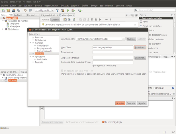Click the Preview Design icon
The height and width of the screenshot is (134, 176).
74,20
